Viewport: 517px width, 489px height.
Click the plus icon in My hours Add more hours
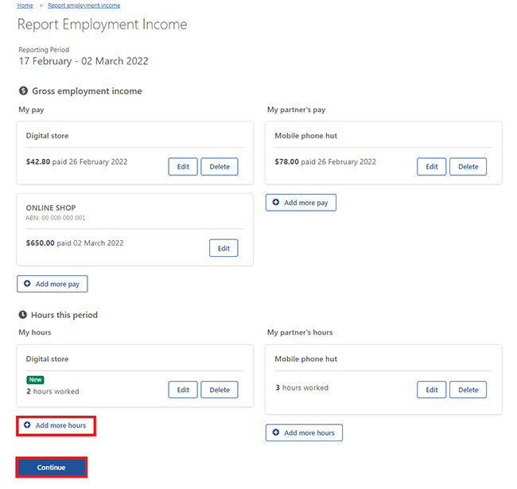click(27, 425)
